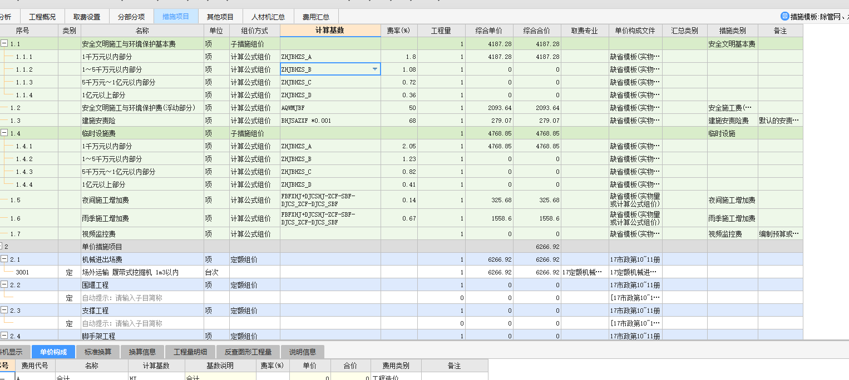Click the 综合合价 column header

tap(537, 31)
